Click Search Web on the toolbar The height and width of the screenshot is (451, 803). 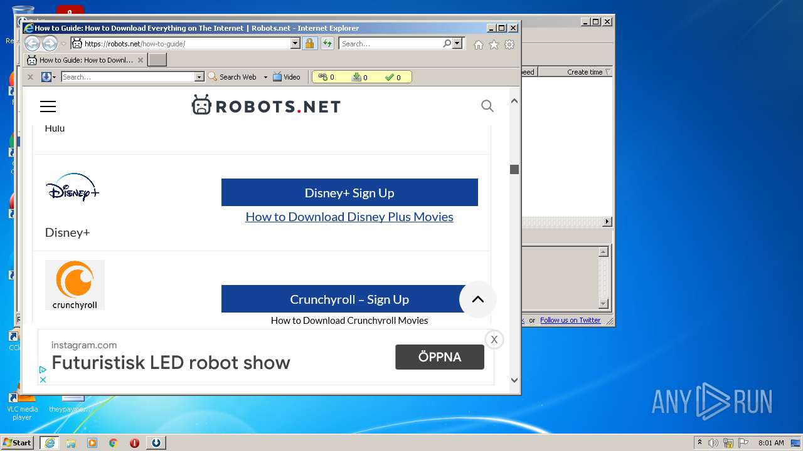click(x=232, y=77)
